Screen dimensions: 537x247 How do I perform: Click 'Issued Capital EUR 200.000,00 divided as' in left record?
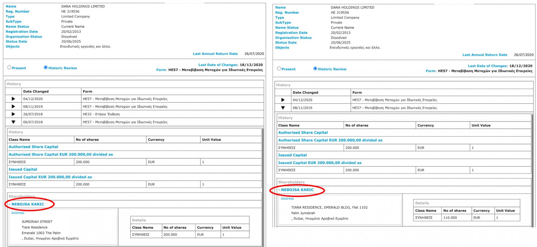tap(50, 177)
